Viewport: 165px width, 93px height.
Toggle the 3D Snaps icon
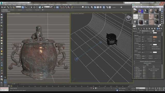coord(61,7)
